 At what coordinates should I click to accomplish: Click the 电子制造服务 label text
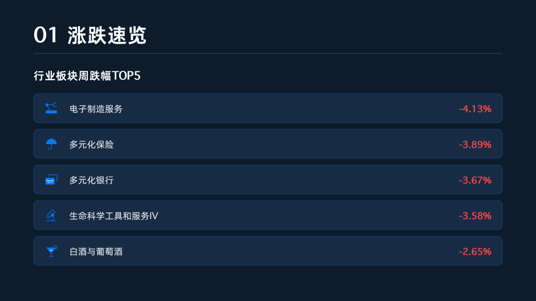point(96,109)
